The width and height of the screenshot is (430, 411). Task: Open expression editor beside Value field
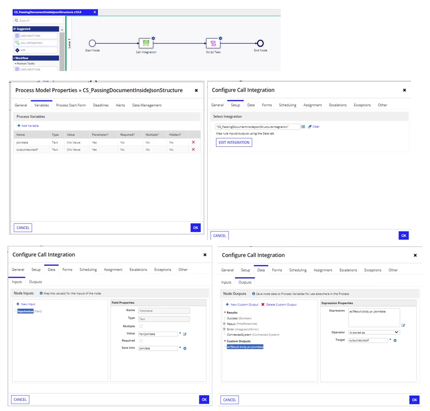(x=185, y=334)
